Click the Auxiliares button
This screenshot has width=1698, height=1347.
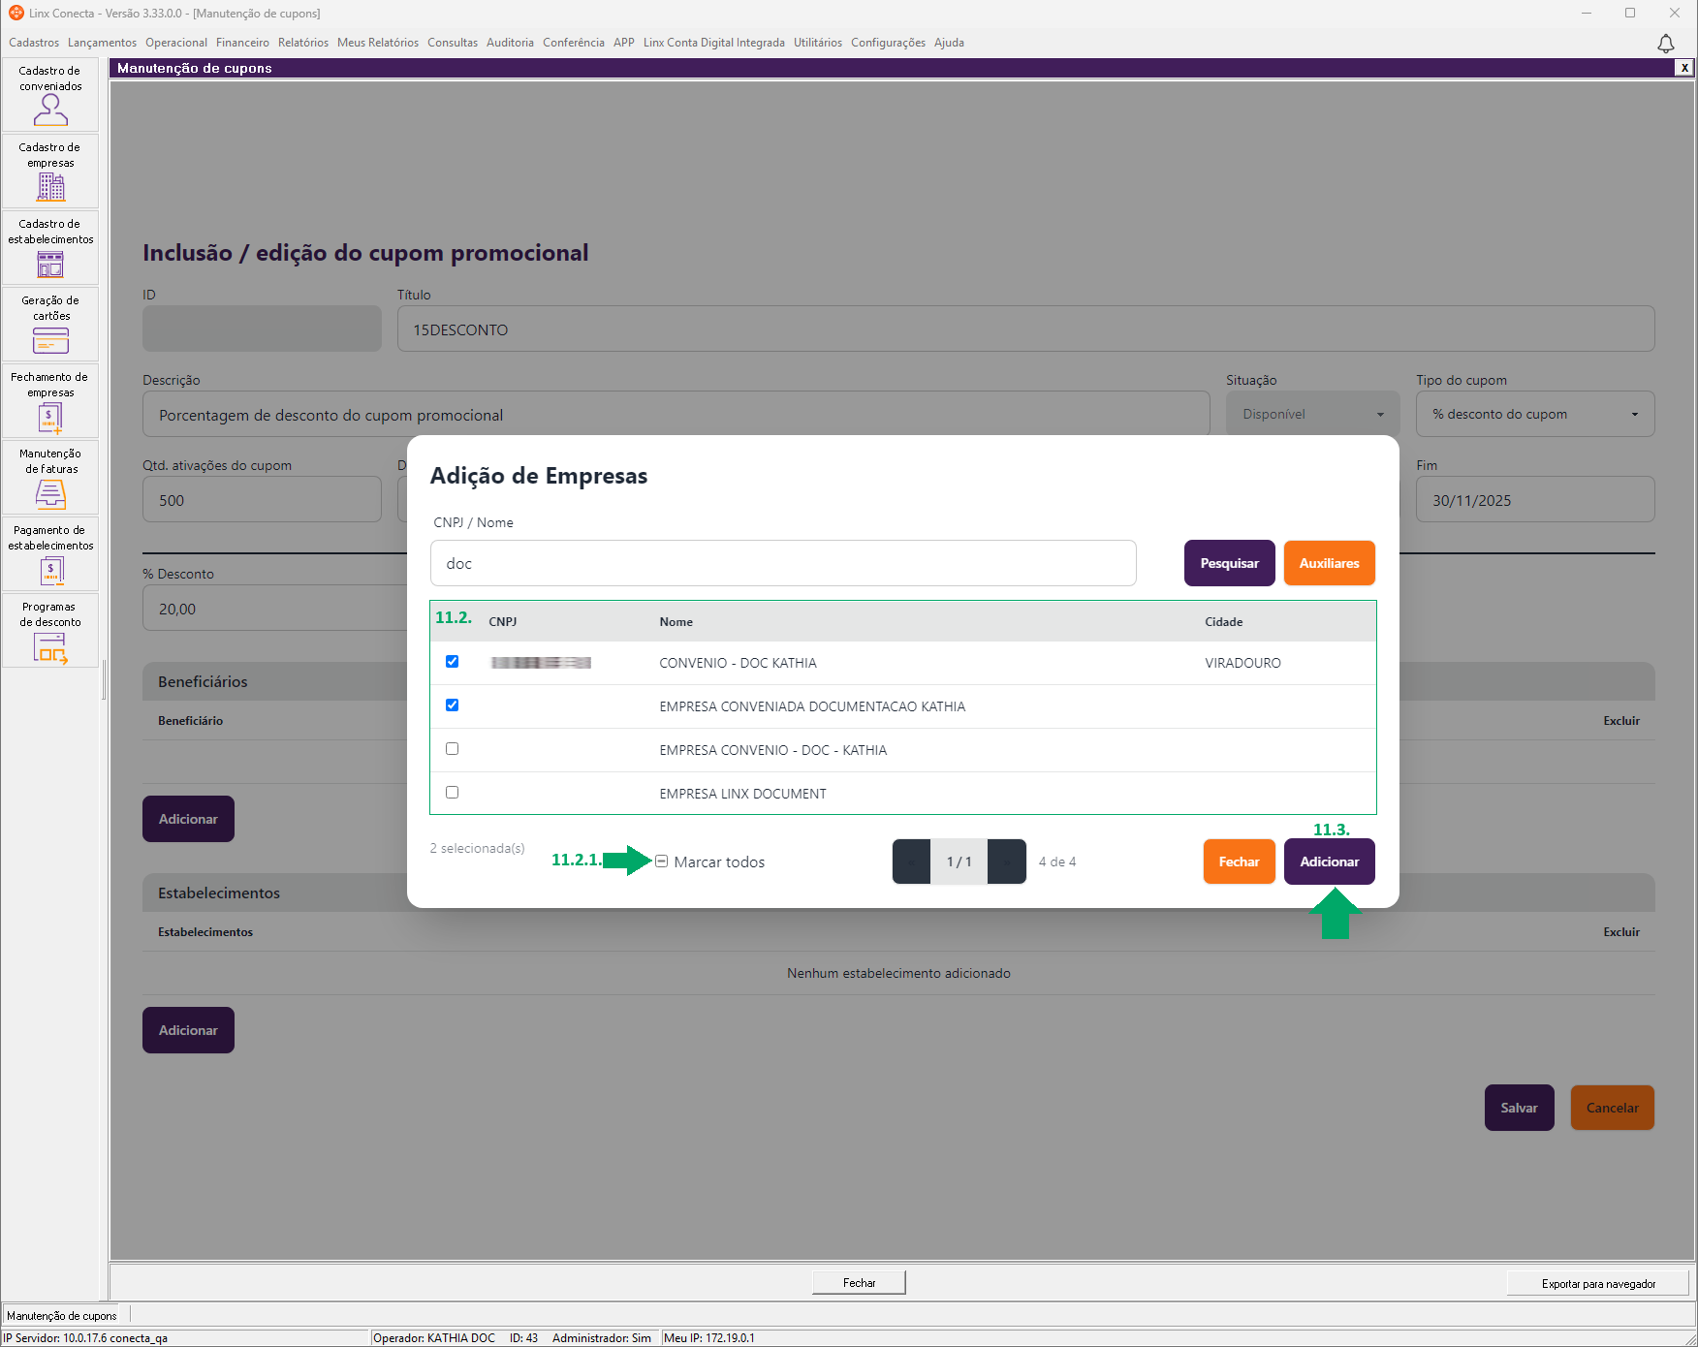[x=1330, y=563]
